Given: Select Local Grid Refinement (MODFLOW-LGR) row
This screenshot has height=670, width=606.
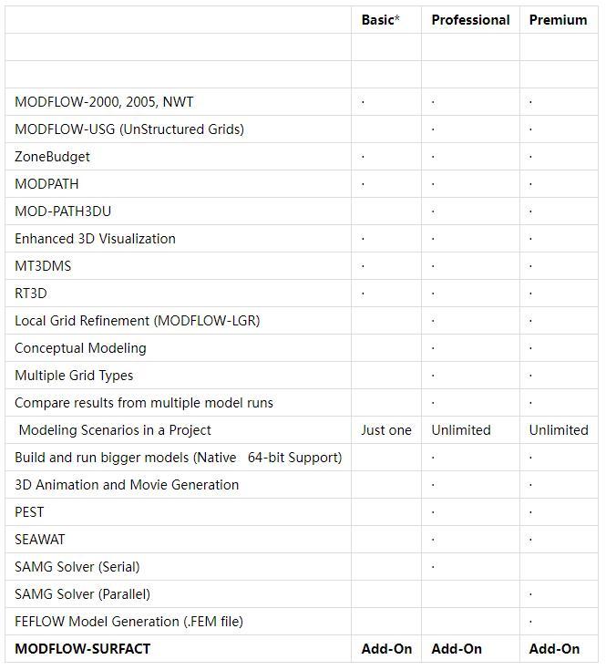Looking at the screenshot, I should point(137,321).
